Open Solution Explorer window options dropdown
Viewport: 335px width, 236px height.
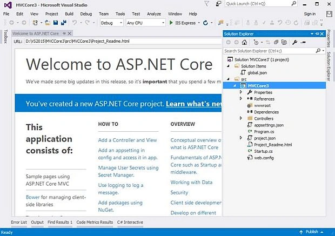point(312,33)
